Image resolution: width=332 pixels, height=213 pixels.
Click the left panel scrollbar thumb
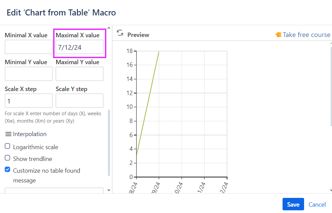coord(109,142)
